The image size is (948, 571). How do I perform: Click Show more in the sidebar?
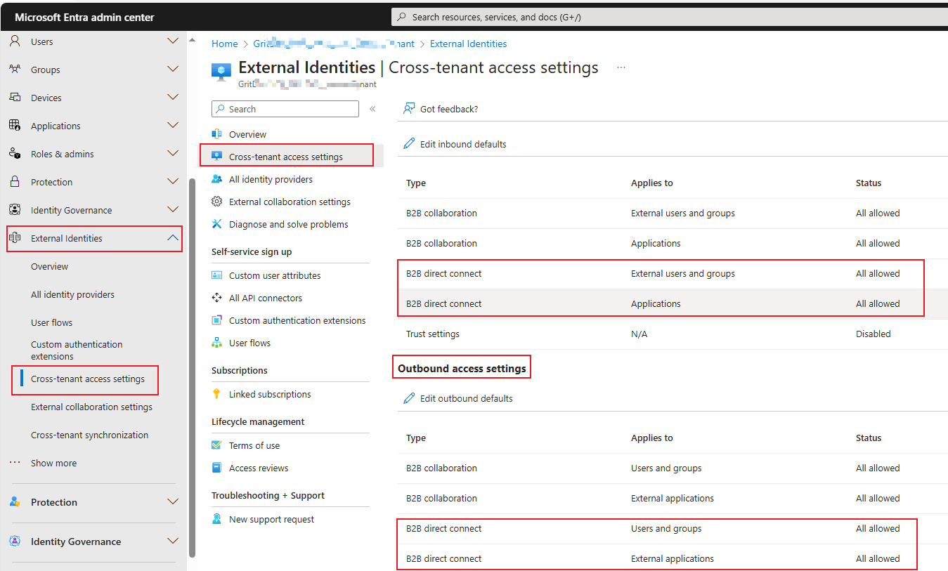click(54, 463)
